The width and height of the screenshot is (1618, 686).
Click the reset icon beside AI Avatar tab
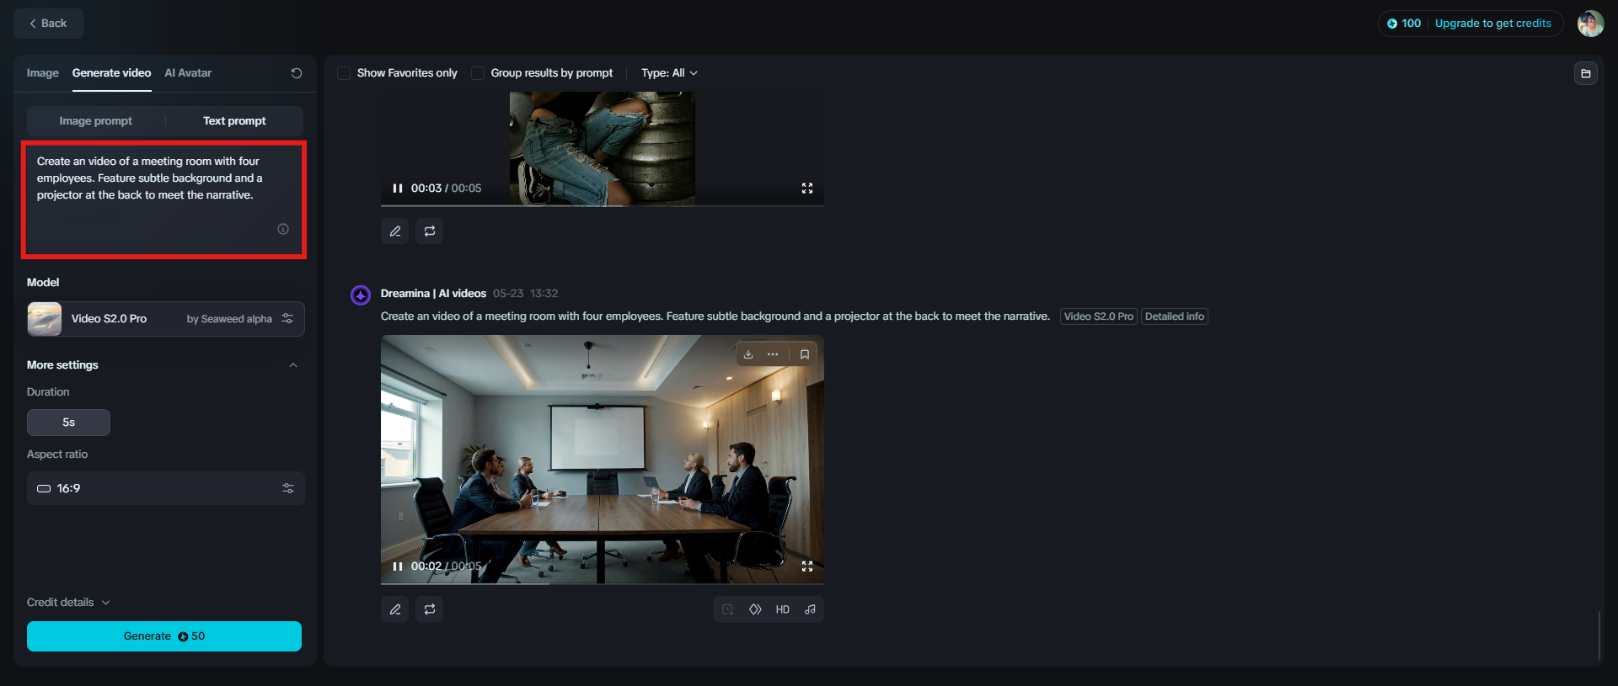tap(297, 73)
